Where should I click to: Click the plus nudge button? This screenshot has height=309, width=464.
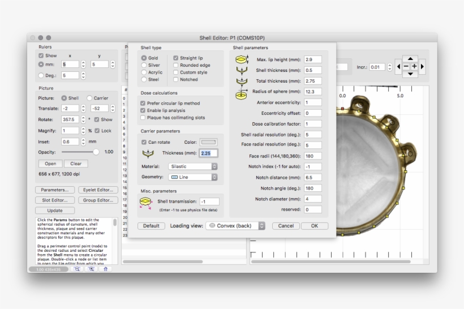(x=414, y=67)
